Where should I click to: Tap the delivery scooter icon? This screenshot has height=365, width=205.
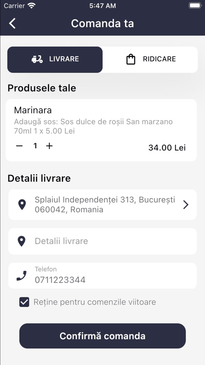37,59
